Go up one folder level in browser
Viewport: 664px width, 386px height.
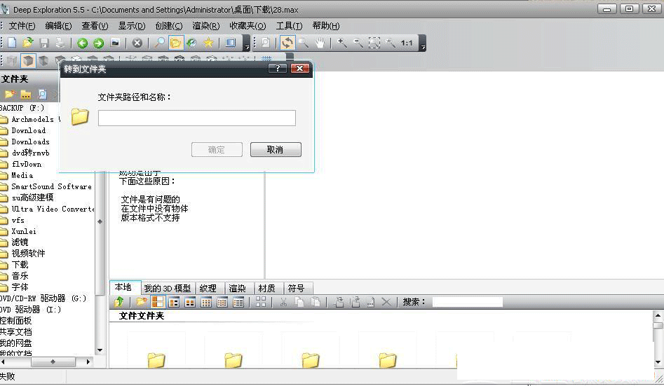tap(119, 302)
